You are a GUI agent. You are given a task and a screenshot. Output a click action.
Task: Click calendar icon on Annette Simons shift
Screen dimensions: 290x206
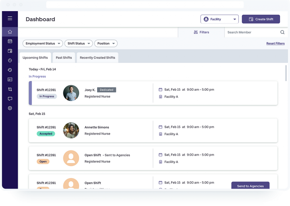(x=160, y=127)
